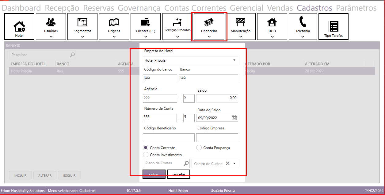Viewport: 385px width, 195px height.
Task: Expand the Empresa do Hotel dropdown
Action: click(x=234, y=60)
